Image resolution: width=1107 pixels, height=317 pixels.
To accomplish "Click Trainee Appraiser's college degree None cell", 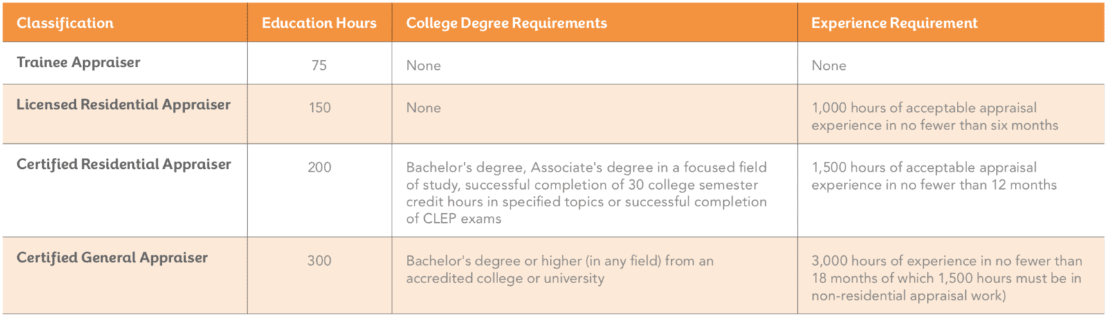I will 423,65.
